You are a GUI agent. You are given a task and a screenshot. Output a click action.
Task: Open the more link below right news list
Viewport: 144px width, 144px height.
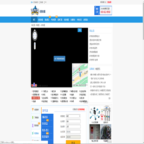(110, 98)
